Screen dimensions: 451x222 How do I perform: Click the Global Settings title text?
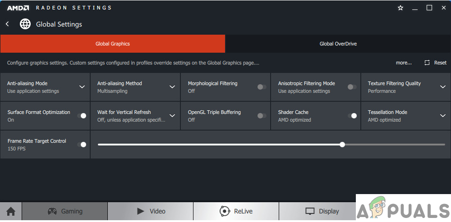pos(59,24)
